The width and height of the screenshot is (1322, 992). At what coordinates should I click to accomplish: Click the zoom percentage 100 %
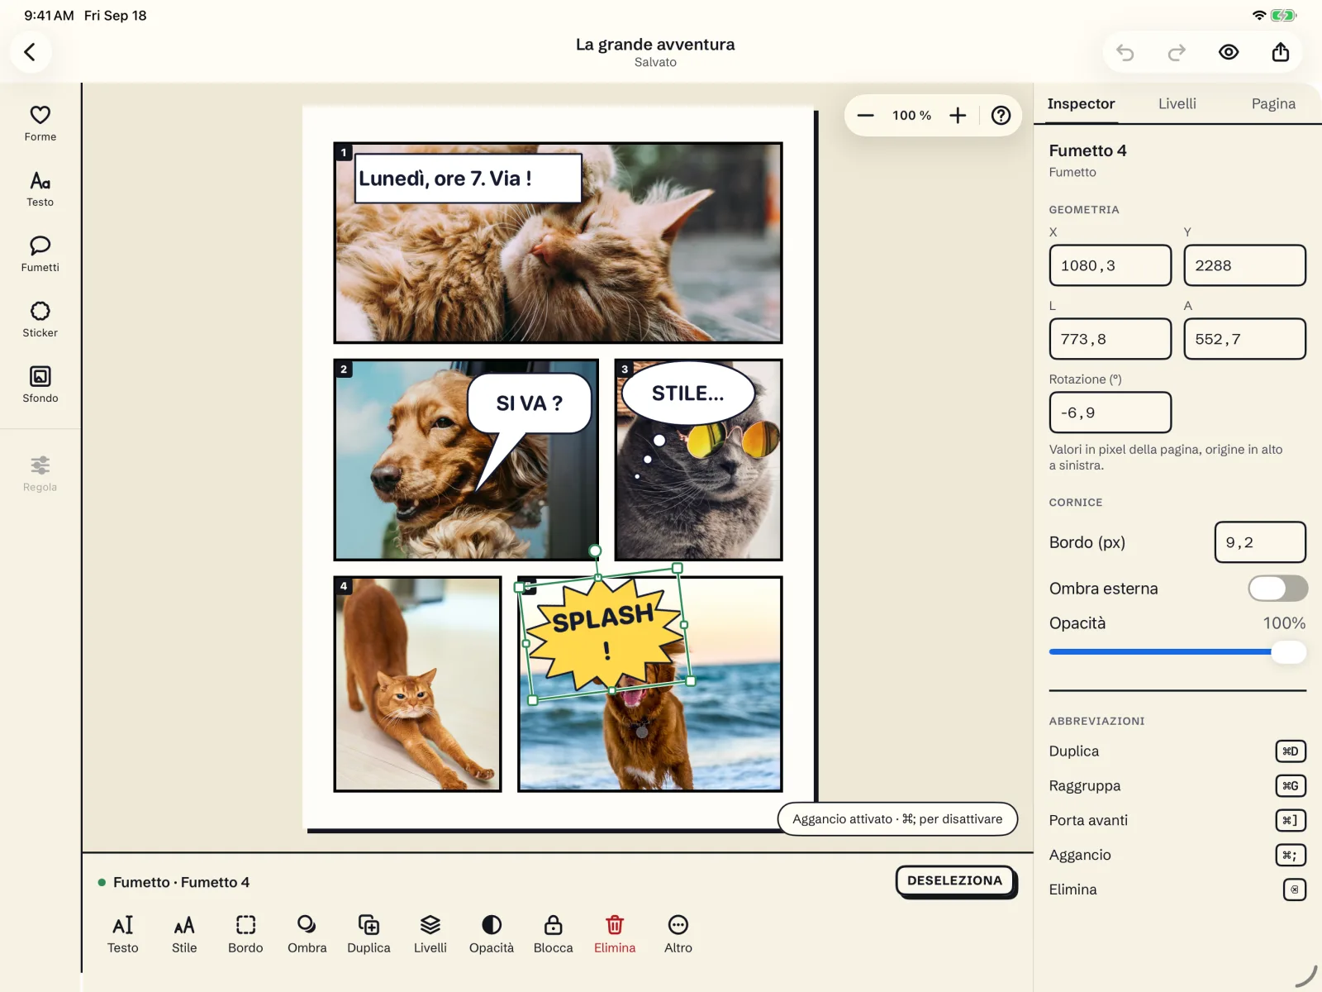tap(911, 116)
